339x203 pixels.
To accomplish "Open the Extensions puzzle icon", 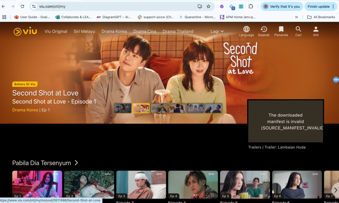I will pos(251,7).
